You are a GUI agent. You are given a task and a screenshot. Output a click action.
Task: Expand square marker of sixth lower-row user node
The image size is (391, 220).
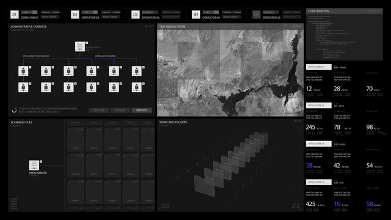[x=143, y=84]
